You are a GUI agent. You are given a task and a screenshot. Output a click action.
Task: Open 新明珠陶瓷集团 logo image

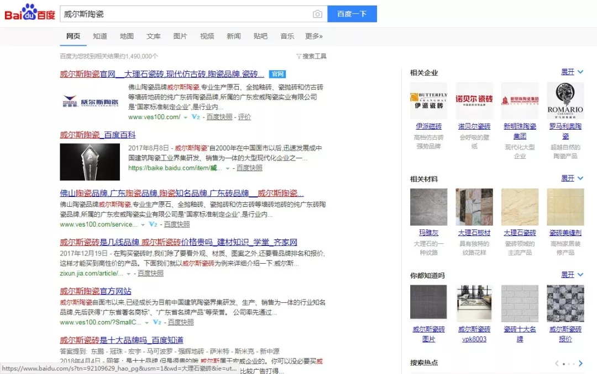(x=520, y=101)
